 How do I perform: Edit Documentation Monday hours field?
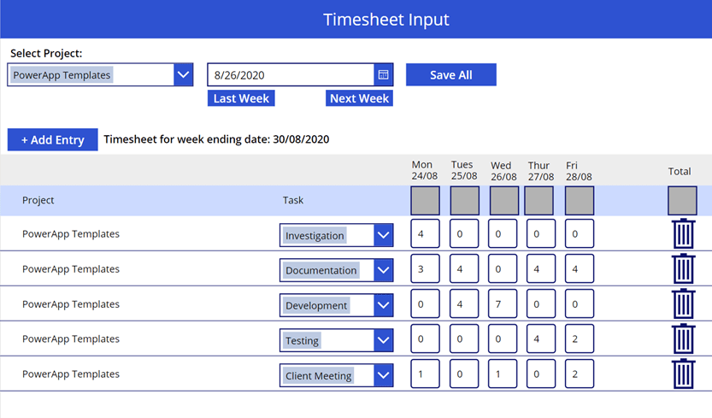coord(425,268)
